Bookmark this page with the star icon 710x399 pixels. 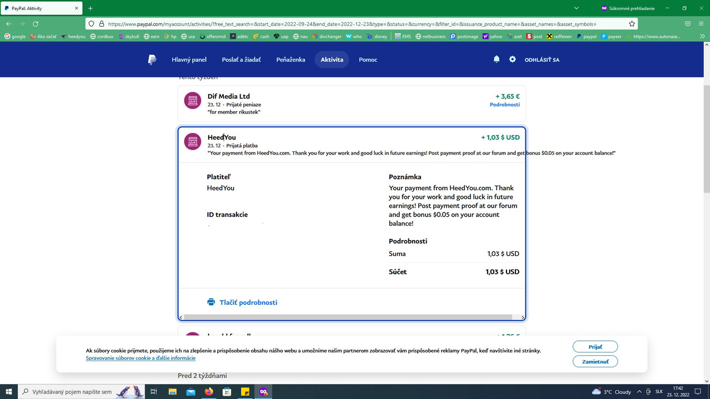(632, 24)
